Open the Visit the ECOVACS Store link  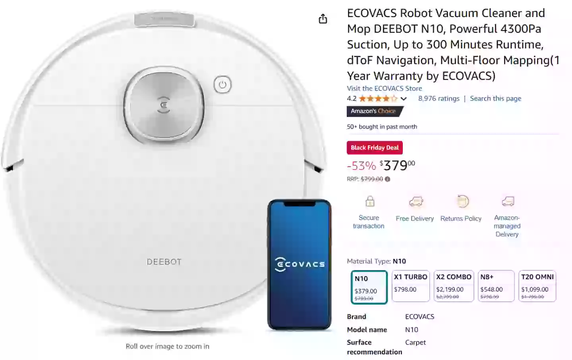pos(384,88)
